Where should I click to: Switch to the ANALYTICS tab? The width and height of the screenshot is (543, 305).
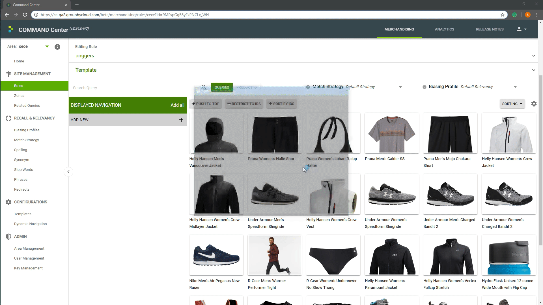coord(444,29)
